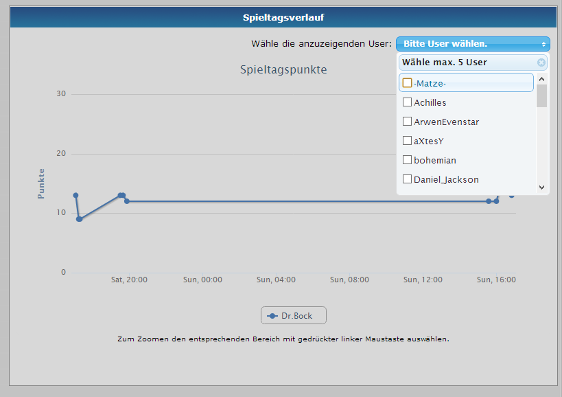Enable the Achilles checkbox
The width and height of the screenshot is (562, 397).
tap(408, 102)
